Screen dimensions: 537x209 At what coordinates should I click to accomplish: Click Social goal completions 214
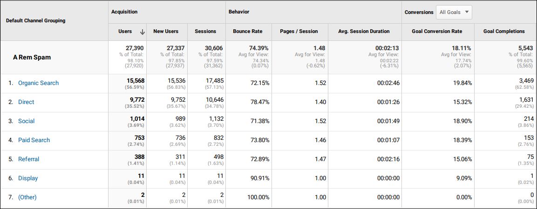point(529,119)
